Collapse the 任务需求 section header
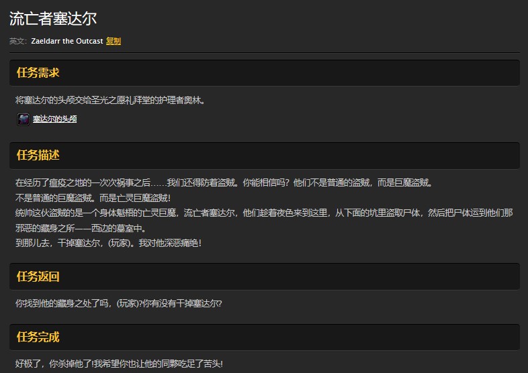Viewport: 528px width, 373px height. 38,72
